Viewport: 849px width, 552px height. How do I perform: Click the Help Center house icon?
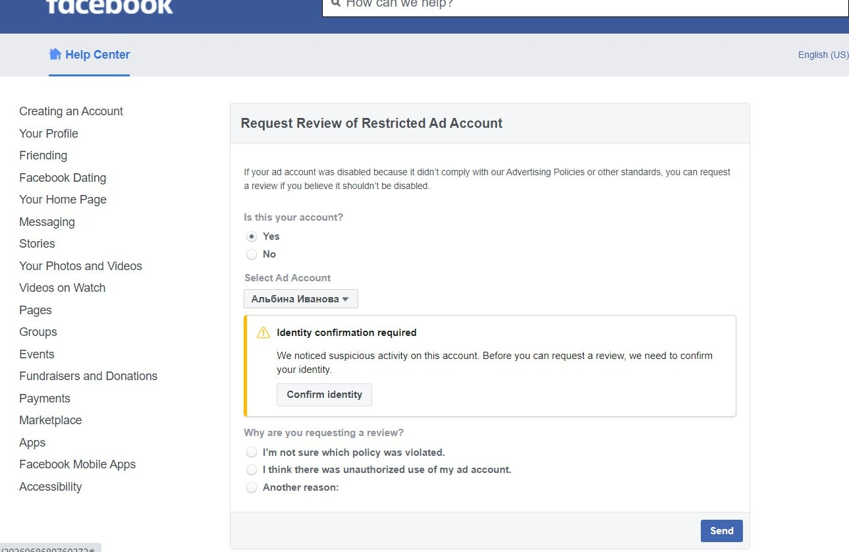55,54
